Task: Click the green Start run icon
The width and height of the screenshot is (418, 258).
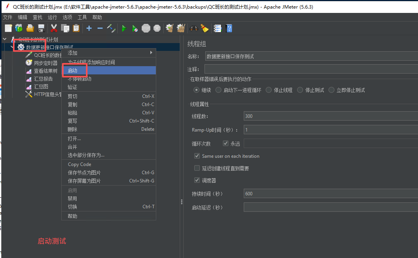Action: point(124,28)
